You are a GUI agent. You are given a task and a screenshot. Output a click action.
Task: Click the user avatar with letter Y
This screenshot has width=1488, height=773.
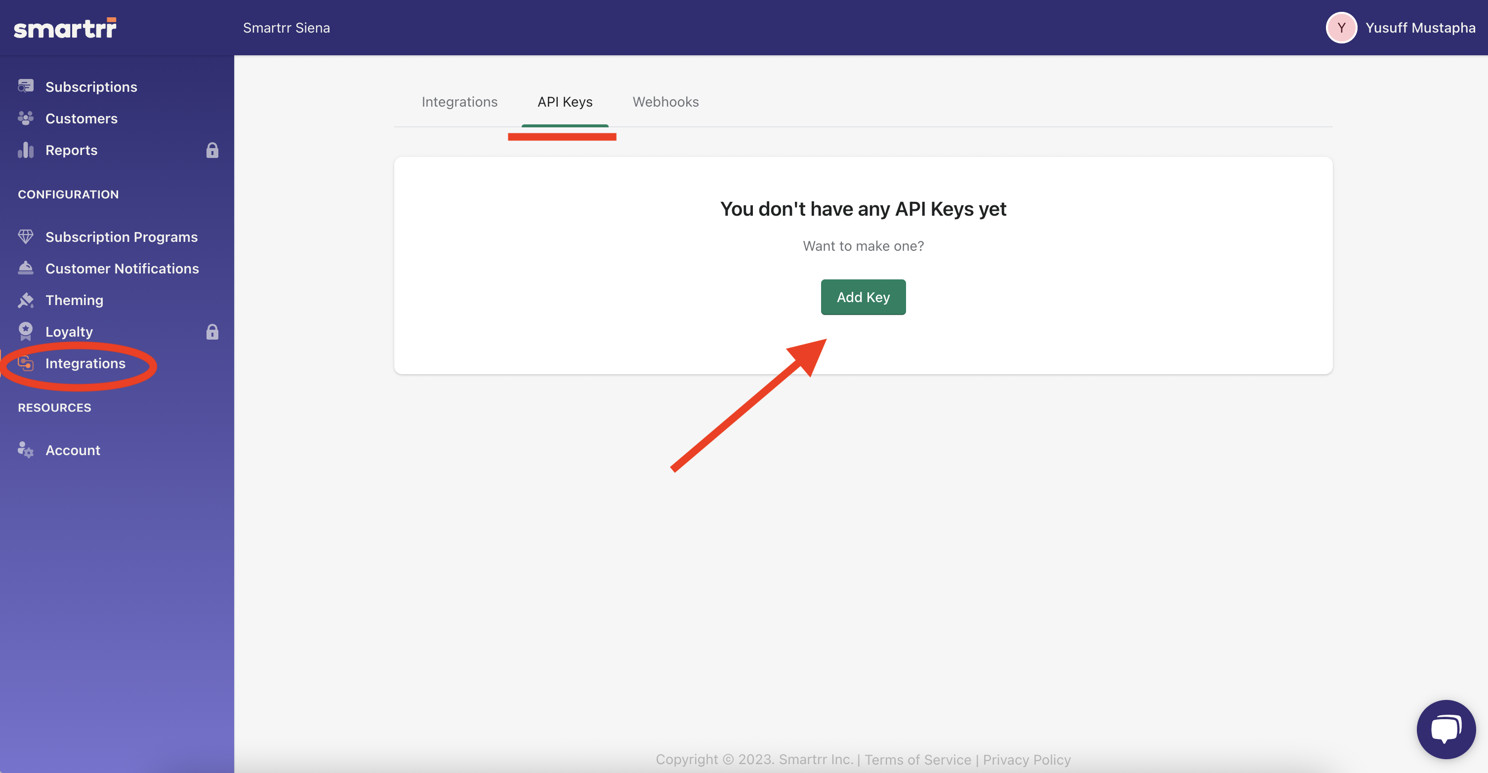(1341, 27)
